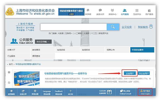Viewport: 161px width, 101px height.
Task: Select the 在线咨询 tab
Action: click(68, 50)
